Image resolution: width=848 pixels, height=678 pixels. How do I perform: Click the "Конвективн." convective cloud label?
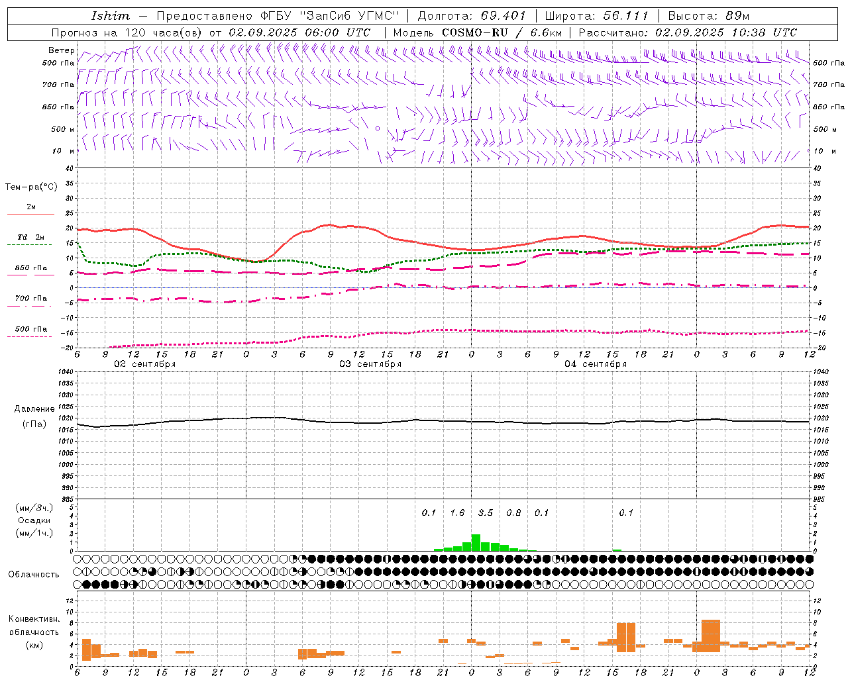point(34,619)
